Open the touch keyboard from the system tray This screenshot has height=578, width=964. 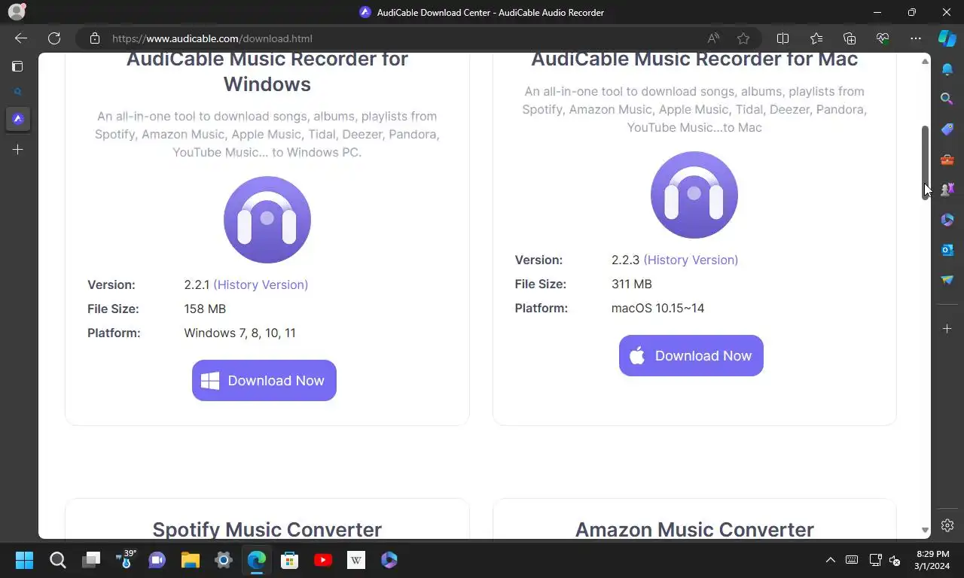(x=852, y=560)
